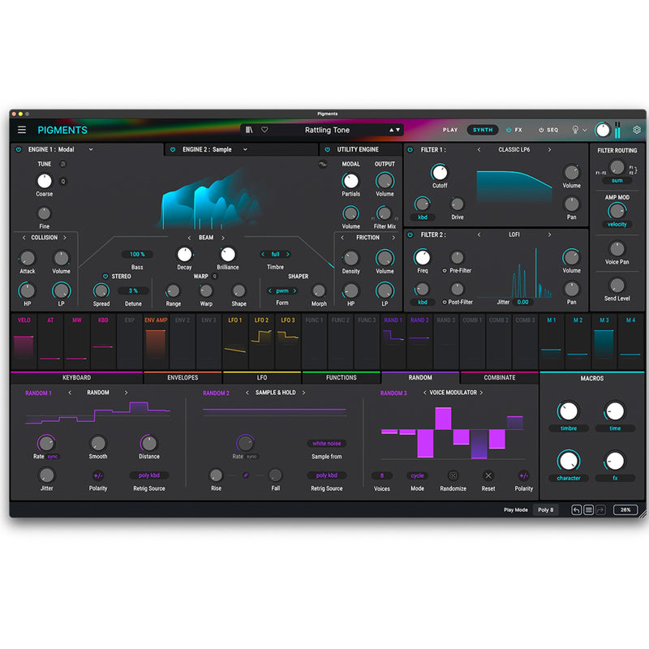
Task: Open the preset library browser icon
Action: [250, 130]
